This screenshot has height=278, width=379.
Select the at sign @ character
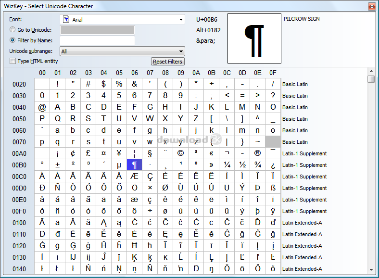[x=42, y=107]
